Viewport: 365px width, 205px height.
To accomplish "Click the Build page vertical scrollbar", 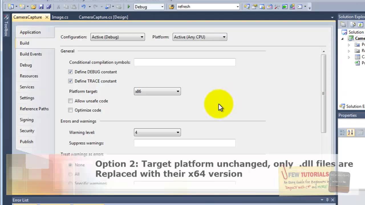I will 323,93.
